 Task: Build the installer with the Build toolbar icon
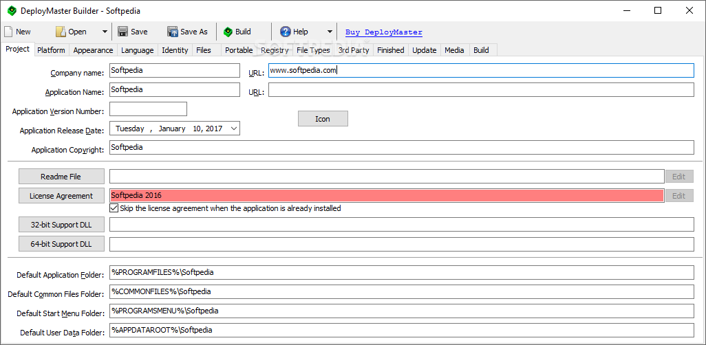(228, 32)
